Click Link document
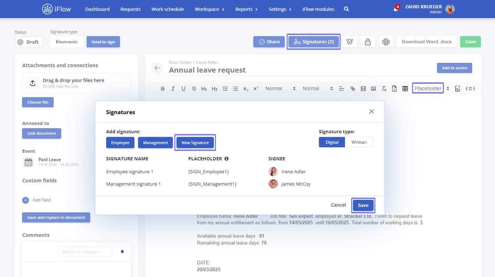Image resolution: width=495 pixels, height=277 pixels. (42, 133)
